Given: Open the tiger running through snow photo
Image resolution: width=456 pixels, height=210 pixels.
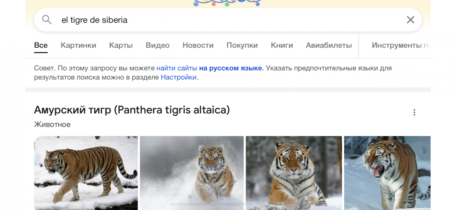Looking at the screenshot, I should click(192, 172).
